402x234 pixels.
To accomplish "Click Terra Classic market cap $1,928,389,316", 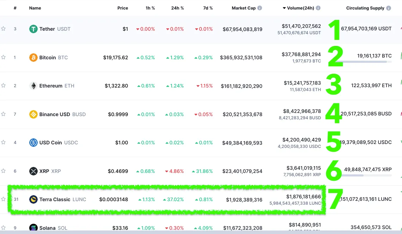I will [244, 199].
